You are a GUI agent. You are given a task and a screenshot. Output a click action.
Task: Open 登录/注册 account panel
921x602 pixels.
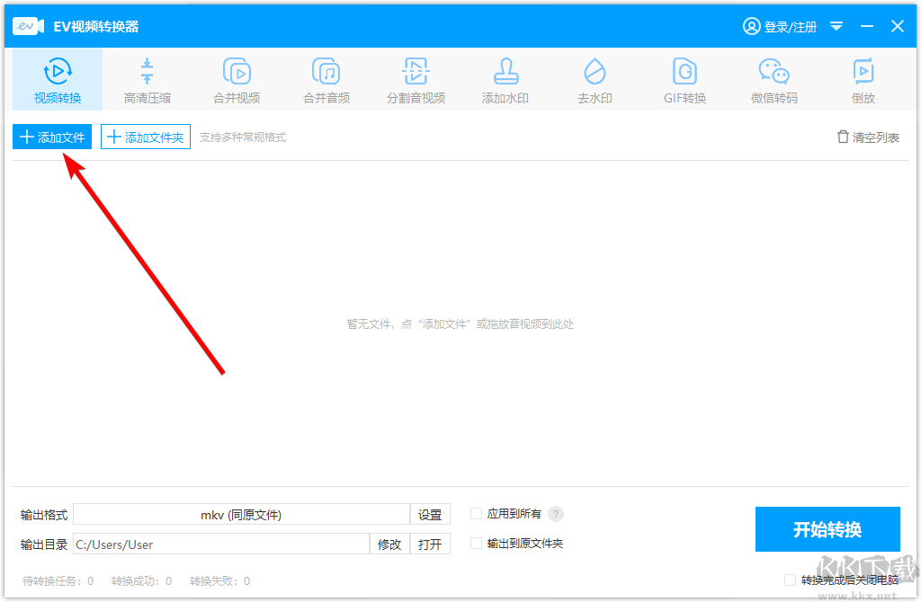pos(781,26)
